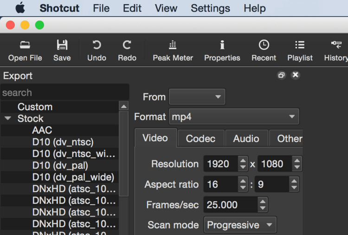Show the Peak Meter panel
The height and width of the screenshot is (235, 348).
tap(173, 51)
